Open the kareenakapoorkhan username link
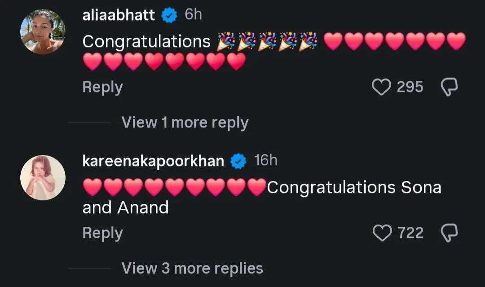The height and width of the screenshot is (287, 485). point(153,161)
